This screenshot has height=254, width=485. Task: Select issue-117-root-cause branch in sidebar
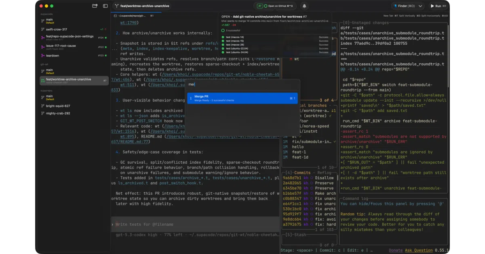click(61, 47)
